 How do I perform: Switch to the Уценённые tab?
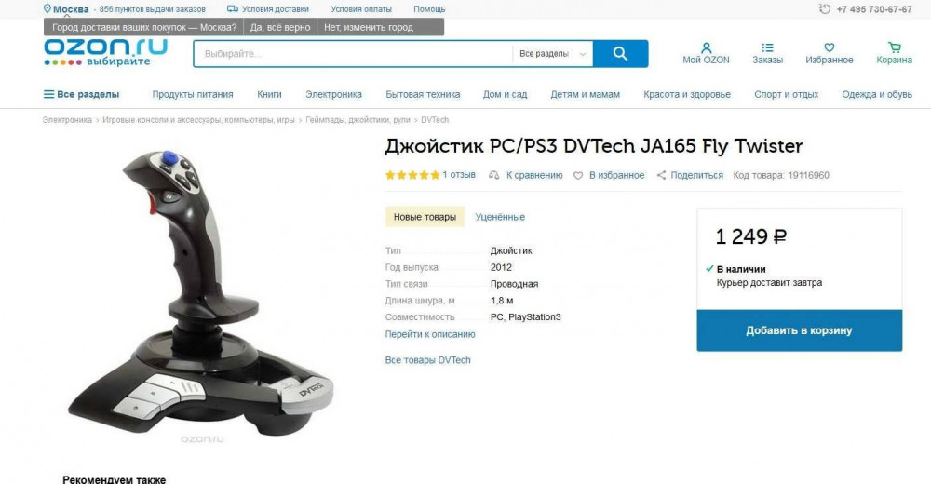click(500, 217)
